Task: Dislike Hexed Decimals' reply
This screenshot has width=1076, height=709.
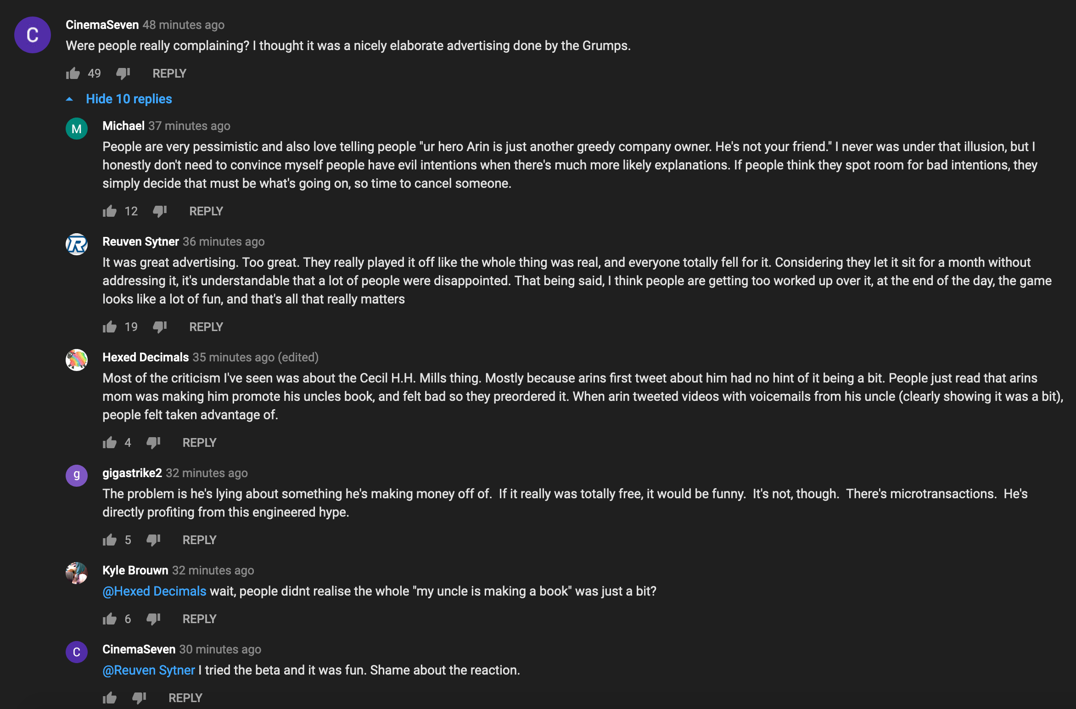Action: click(x=153, y=443)
